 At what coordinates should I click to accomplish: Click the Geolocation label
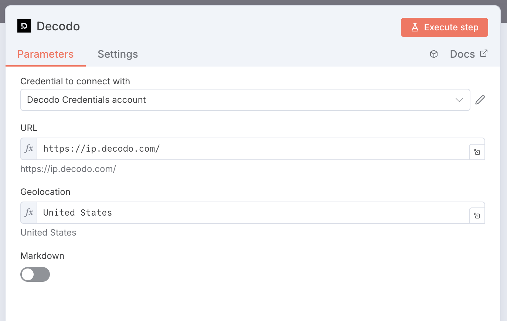(45, 192)
